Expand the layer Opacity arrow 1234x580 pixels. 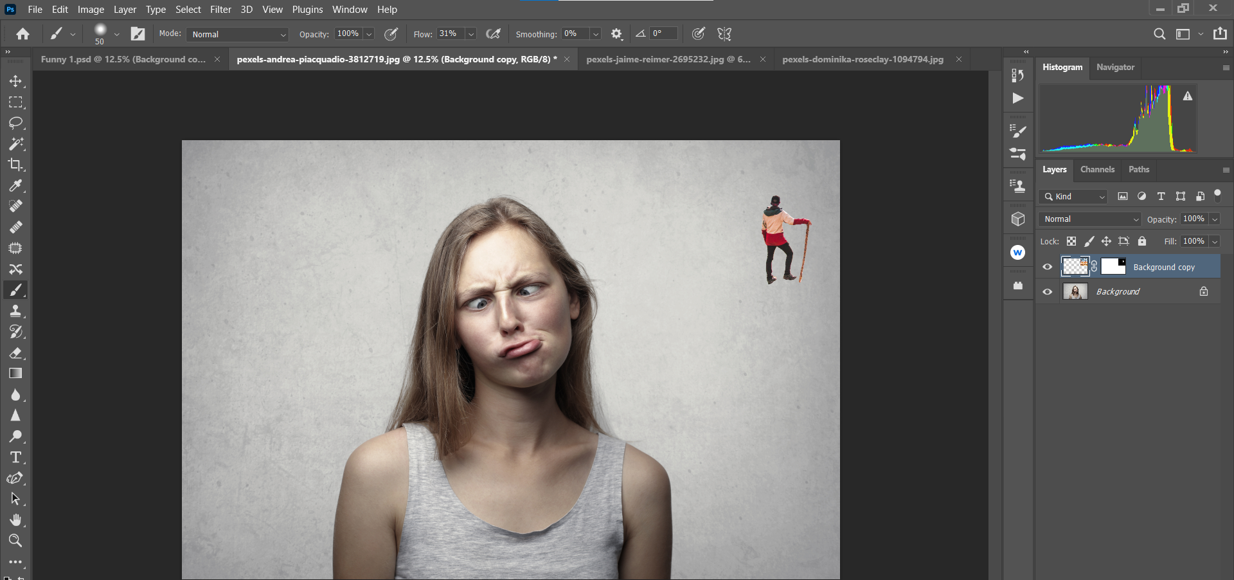click(x=1215, y=219)
